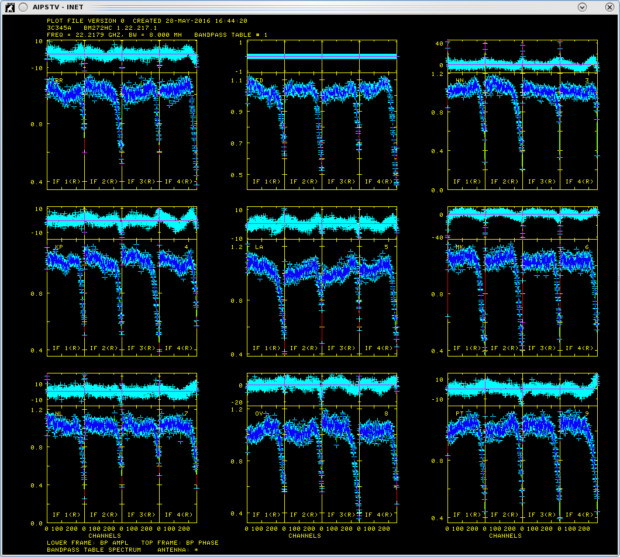Viewport: 620px width, 557px height.
Task: Click the '0.7' amplitude tick in FD panel
Action: (236, 143)
